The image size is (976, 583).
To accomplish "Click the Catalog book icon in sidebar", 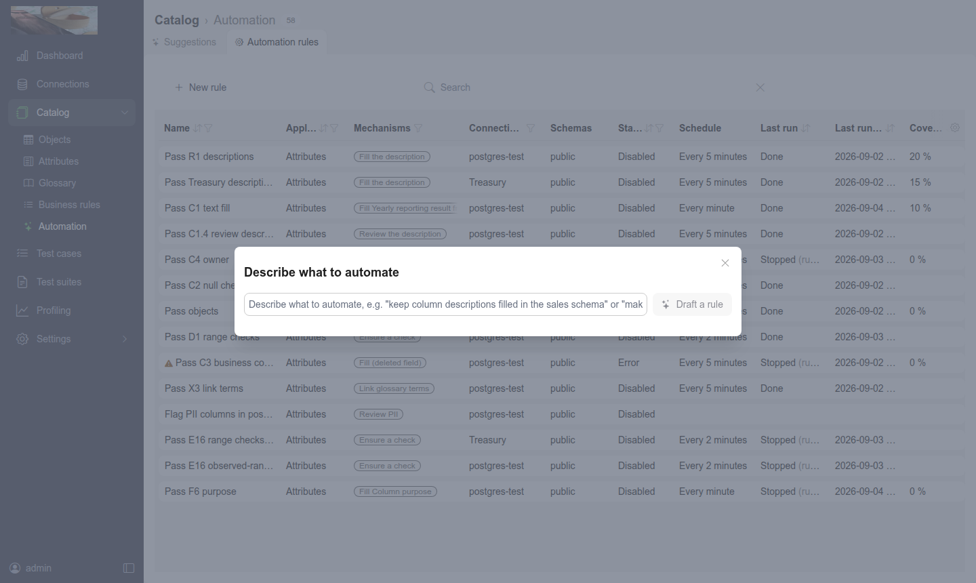I will tap(22, 113).
